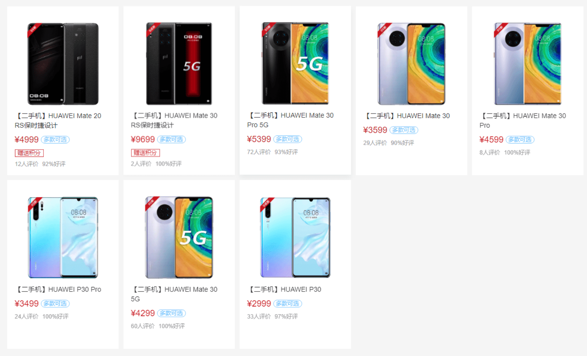Open the HUAWEI Mate 30 Pro 5G product image
The height and width of the screenshot is (356, 587).
[295, 63]
